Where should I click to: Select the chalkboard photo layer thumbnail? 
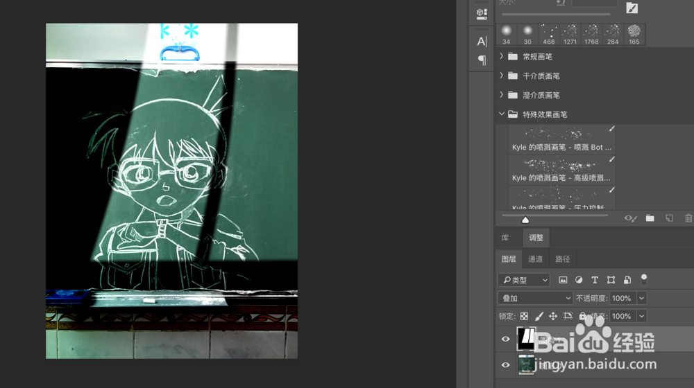526,365
